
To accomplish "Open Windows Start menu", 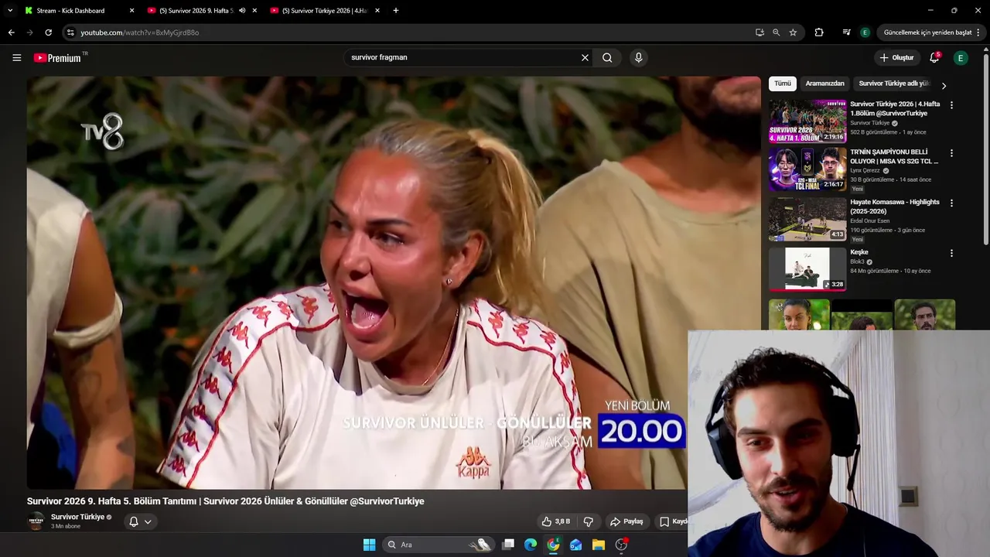I will (369, 545).
